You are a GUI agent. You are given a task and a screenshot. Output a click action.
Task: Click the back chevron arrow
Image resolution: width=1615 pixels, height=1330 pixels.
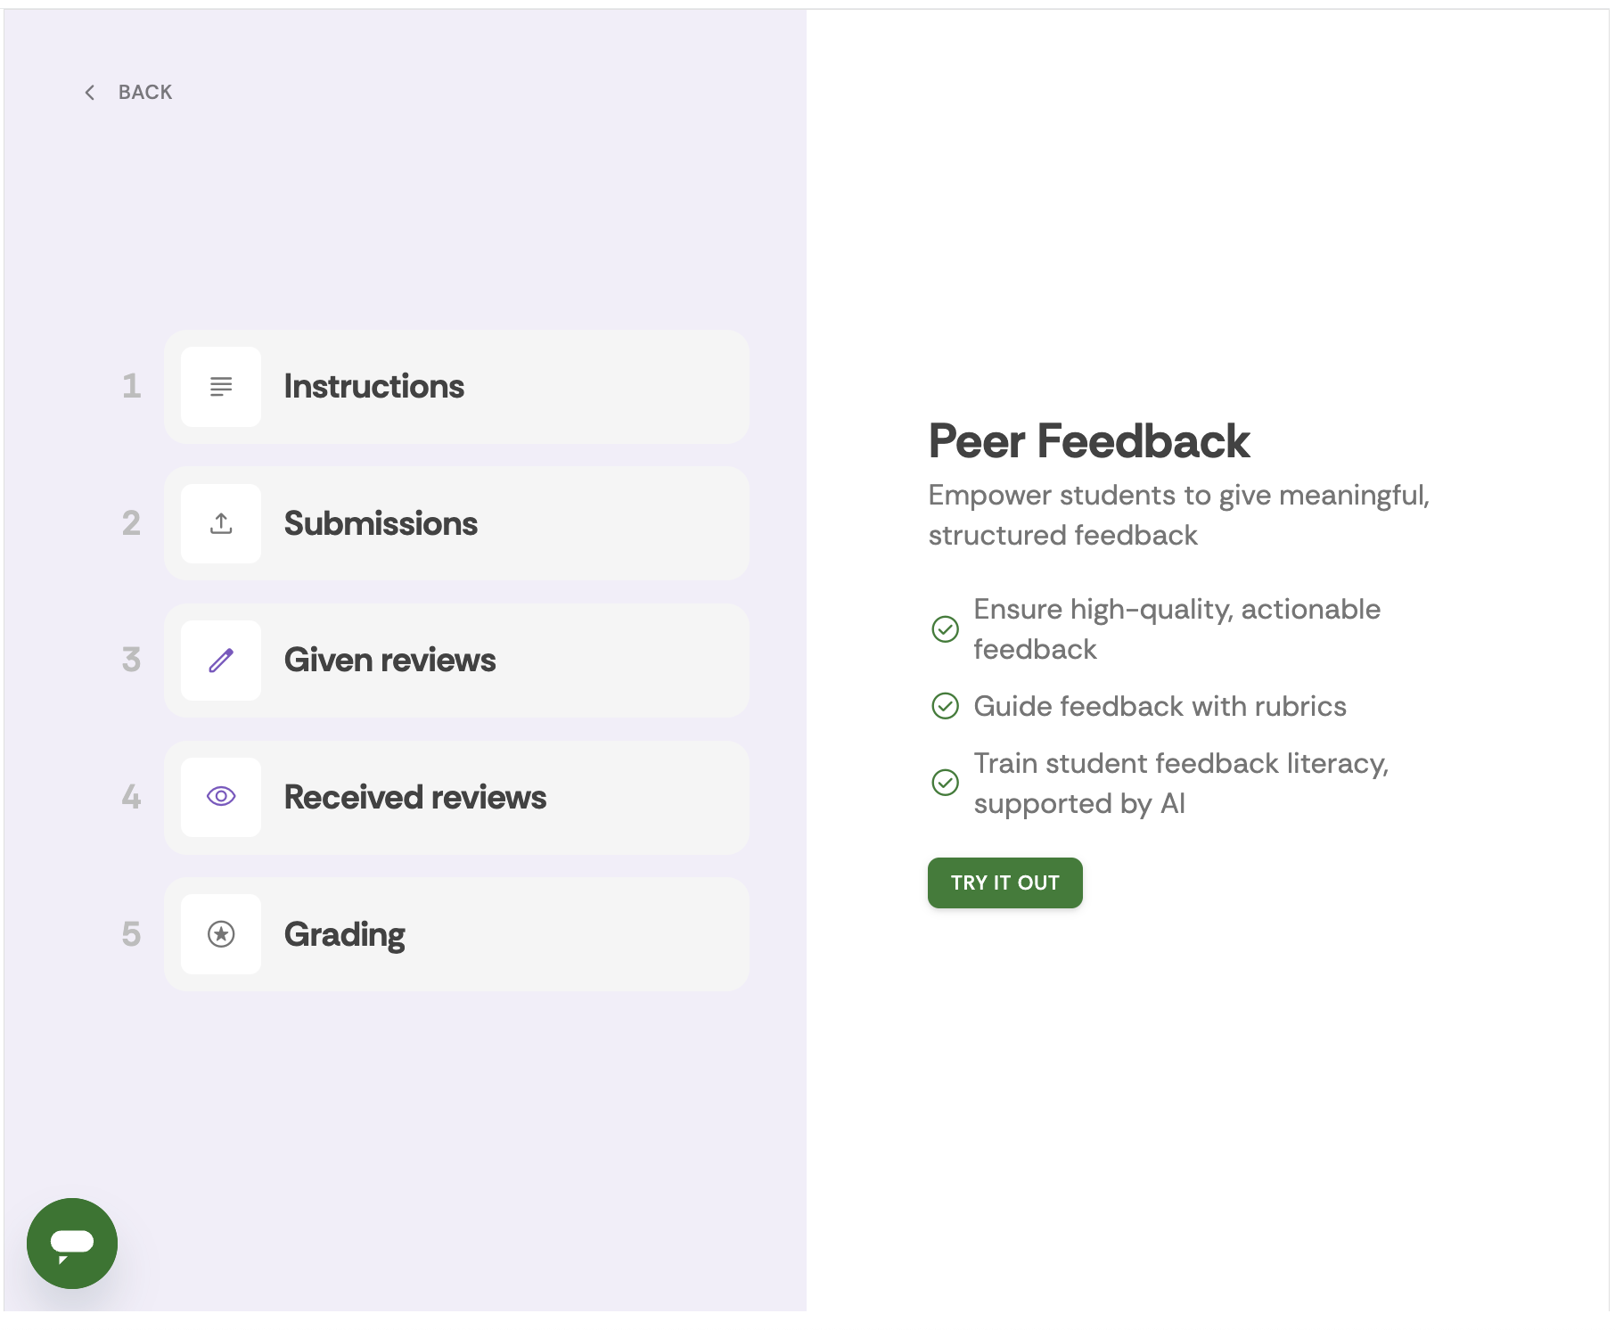point(89,92)
